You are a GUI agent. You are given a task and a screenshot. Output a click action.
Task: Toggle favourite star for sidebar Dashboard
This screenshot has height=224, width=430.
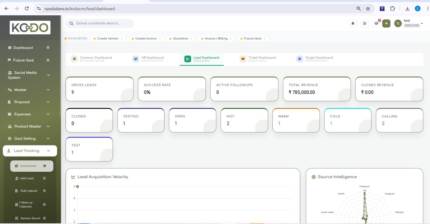point(48,48)
